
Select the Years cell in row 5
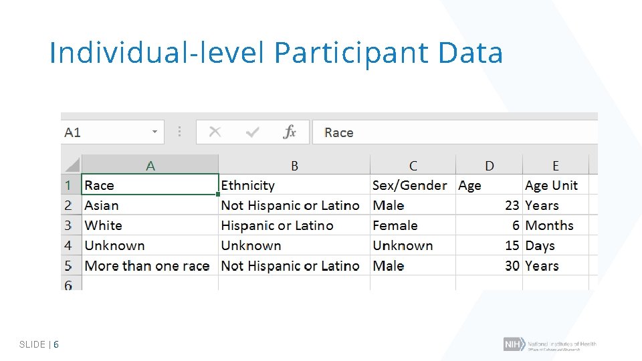[x=556, y=265]
